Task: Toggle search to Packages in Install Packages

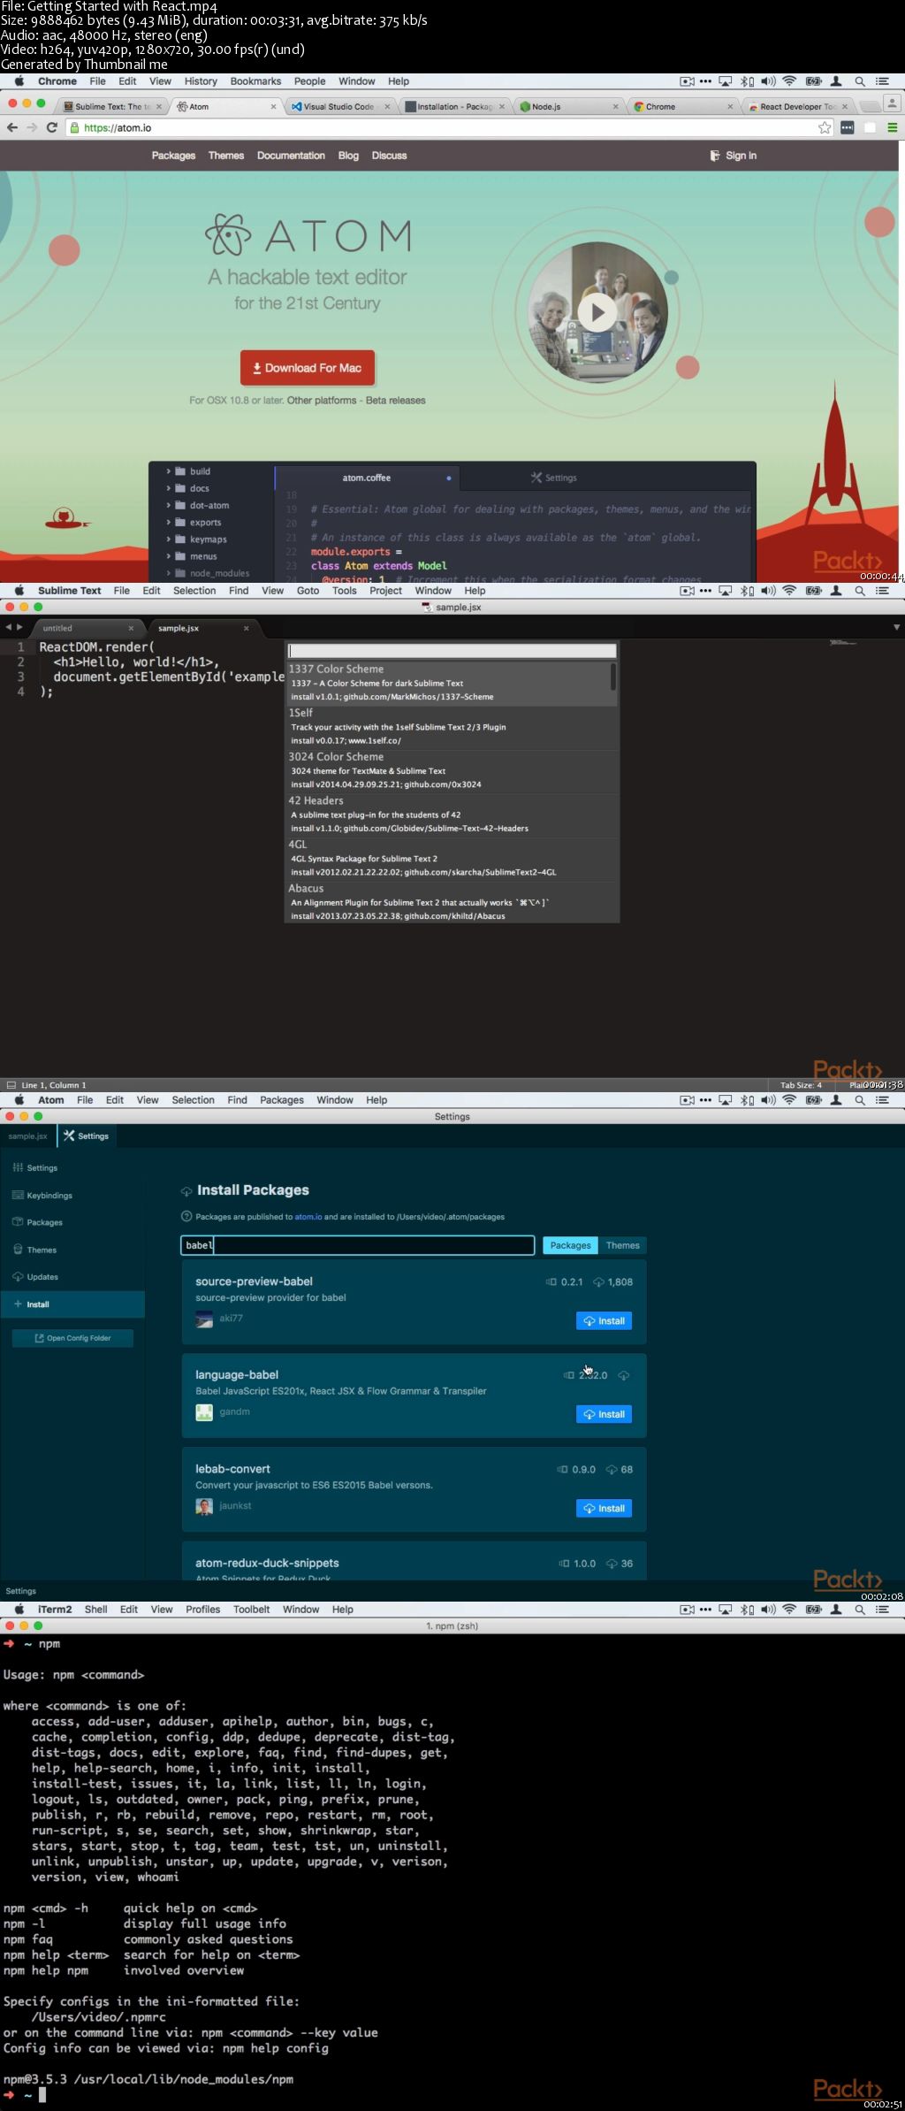Action: 570,1245
